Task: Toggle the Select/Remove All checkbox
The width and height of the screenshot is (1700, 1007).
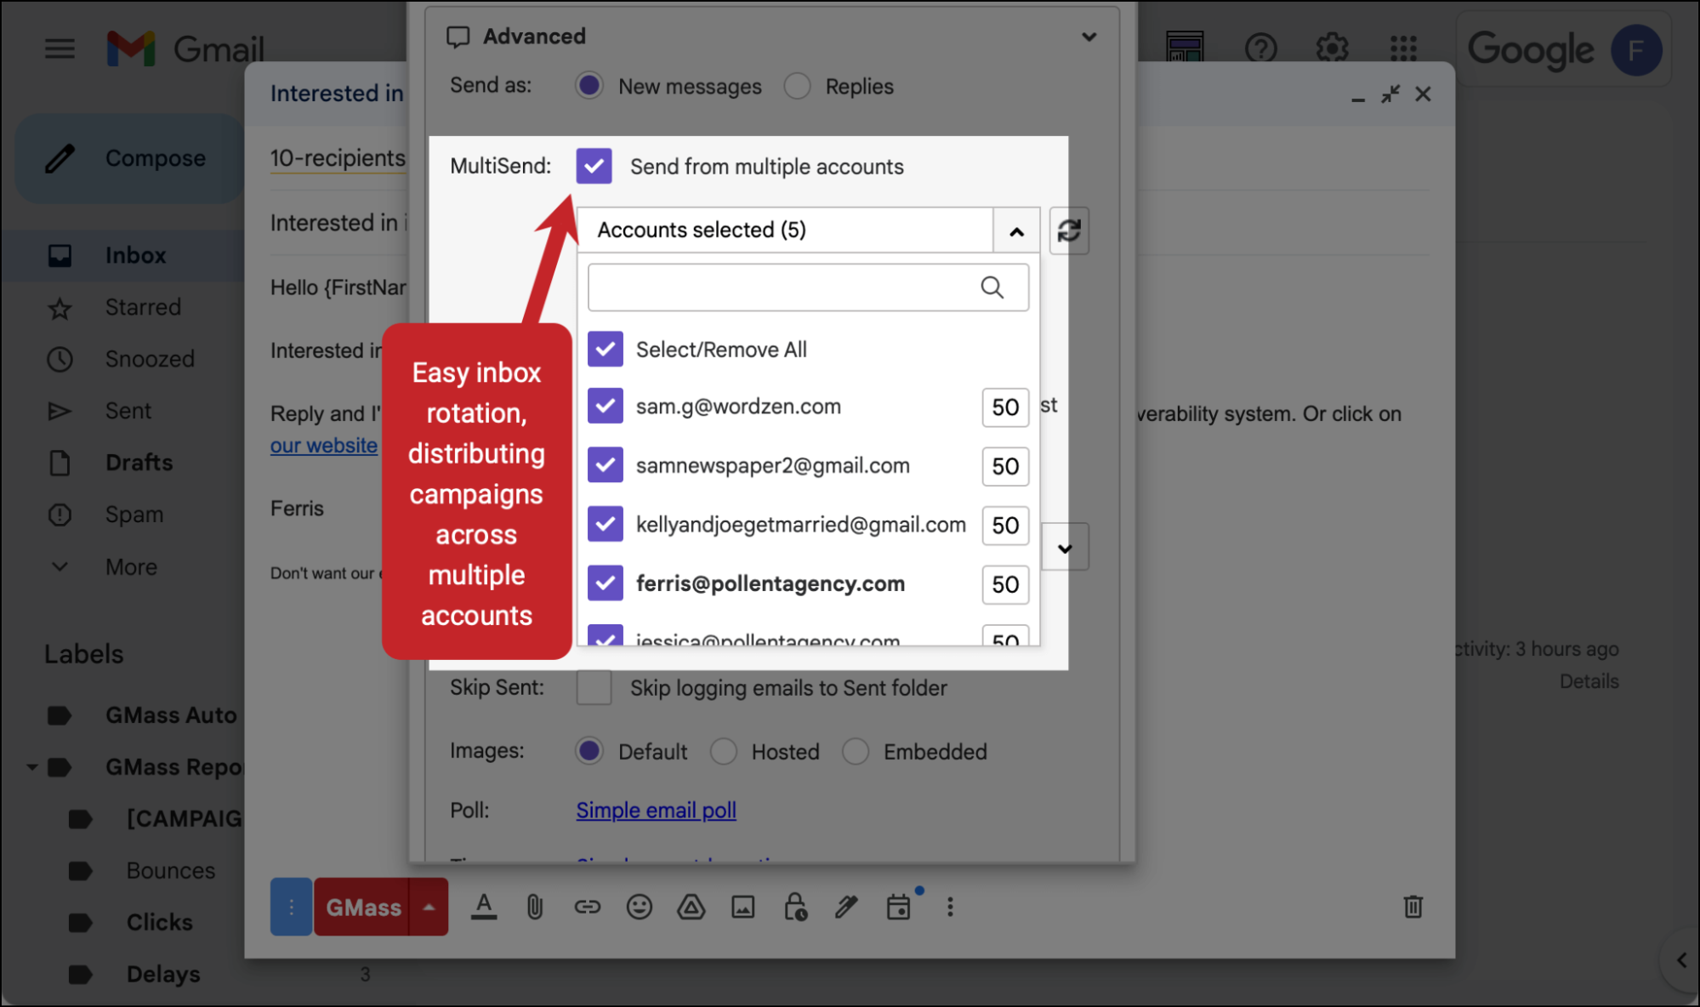Action: pos(606,349)
